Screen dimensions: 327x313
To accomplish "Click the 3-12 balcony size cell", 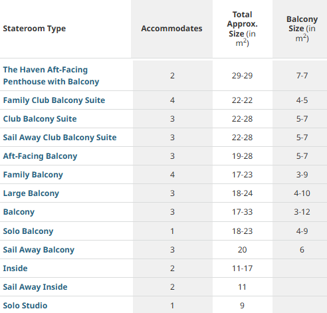I will click(x=302, y=212).
